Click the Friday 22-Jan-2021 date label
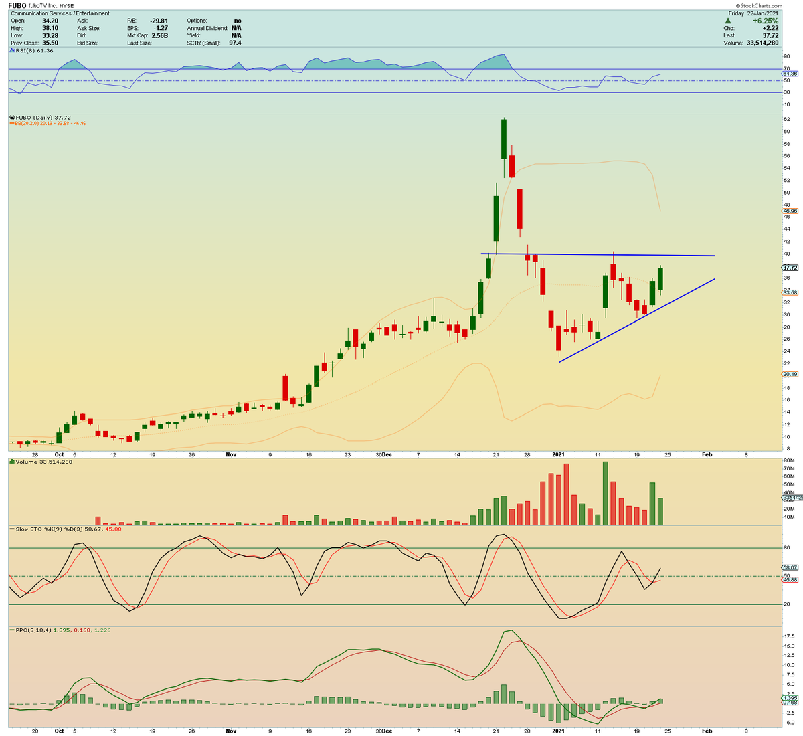803x736 pixels. tap(751, 13)
